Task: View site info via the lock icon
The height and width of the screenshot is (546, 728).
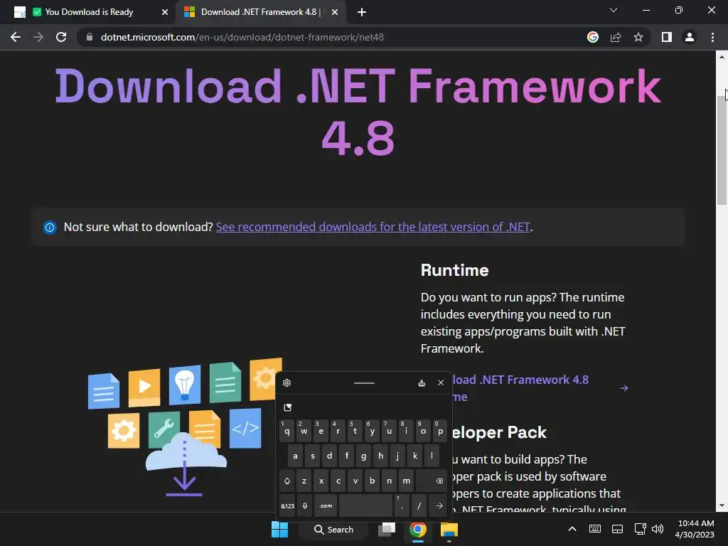Action: (90, 37)
